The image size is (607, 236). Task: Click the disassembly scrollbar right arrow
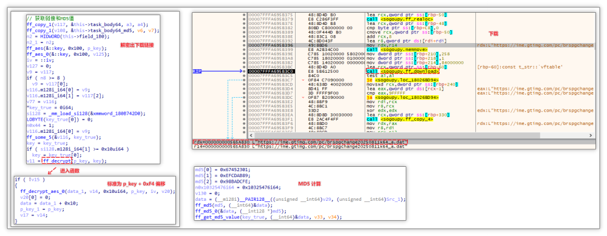[591, 135]
